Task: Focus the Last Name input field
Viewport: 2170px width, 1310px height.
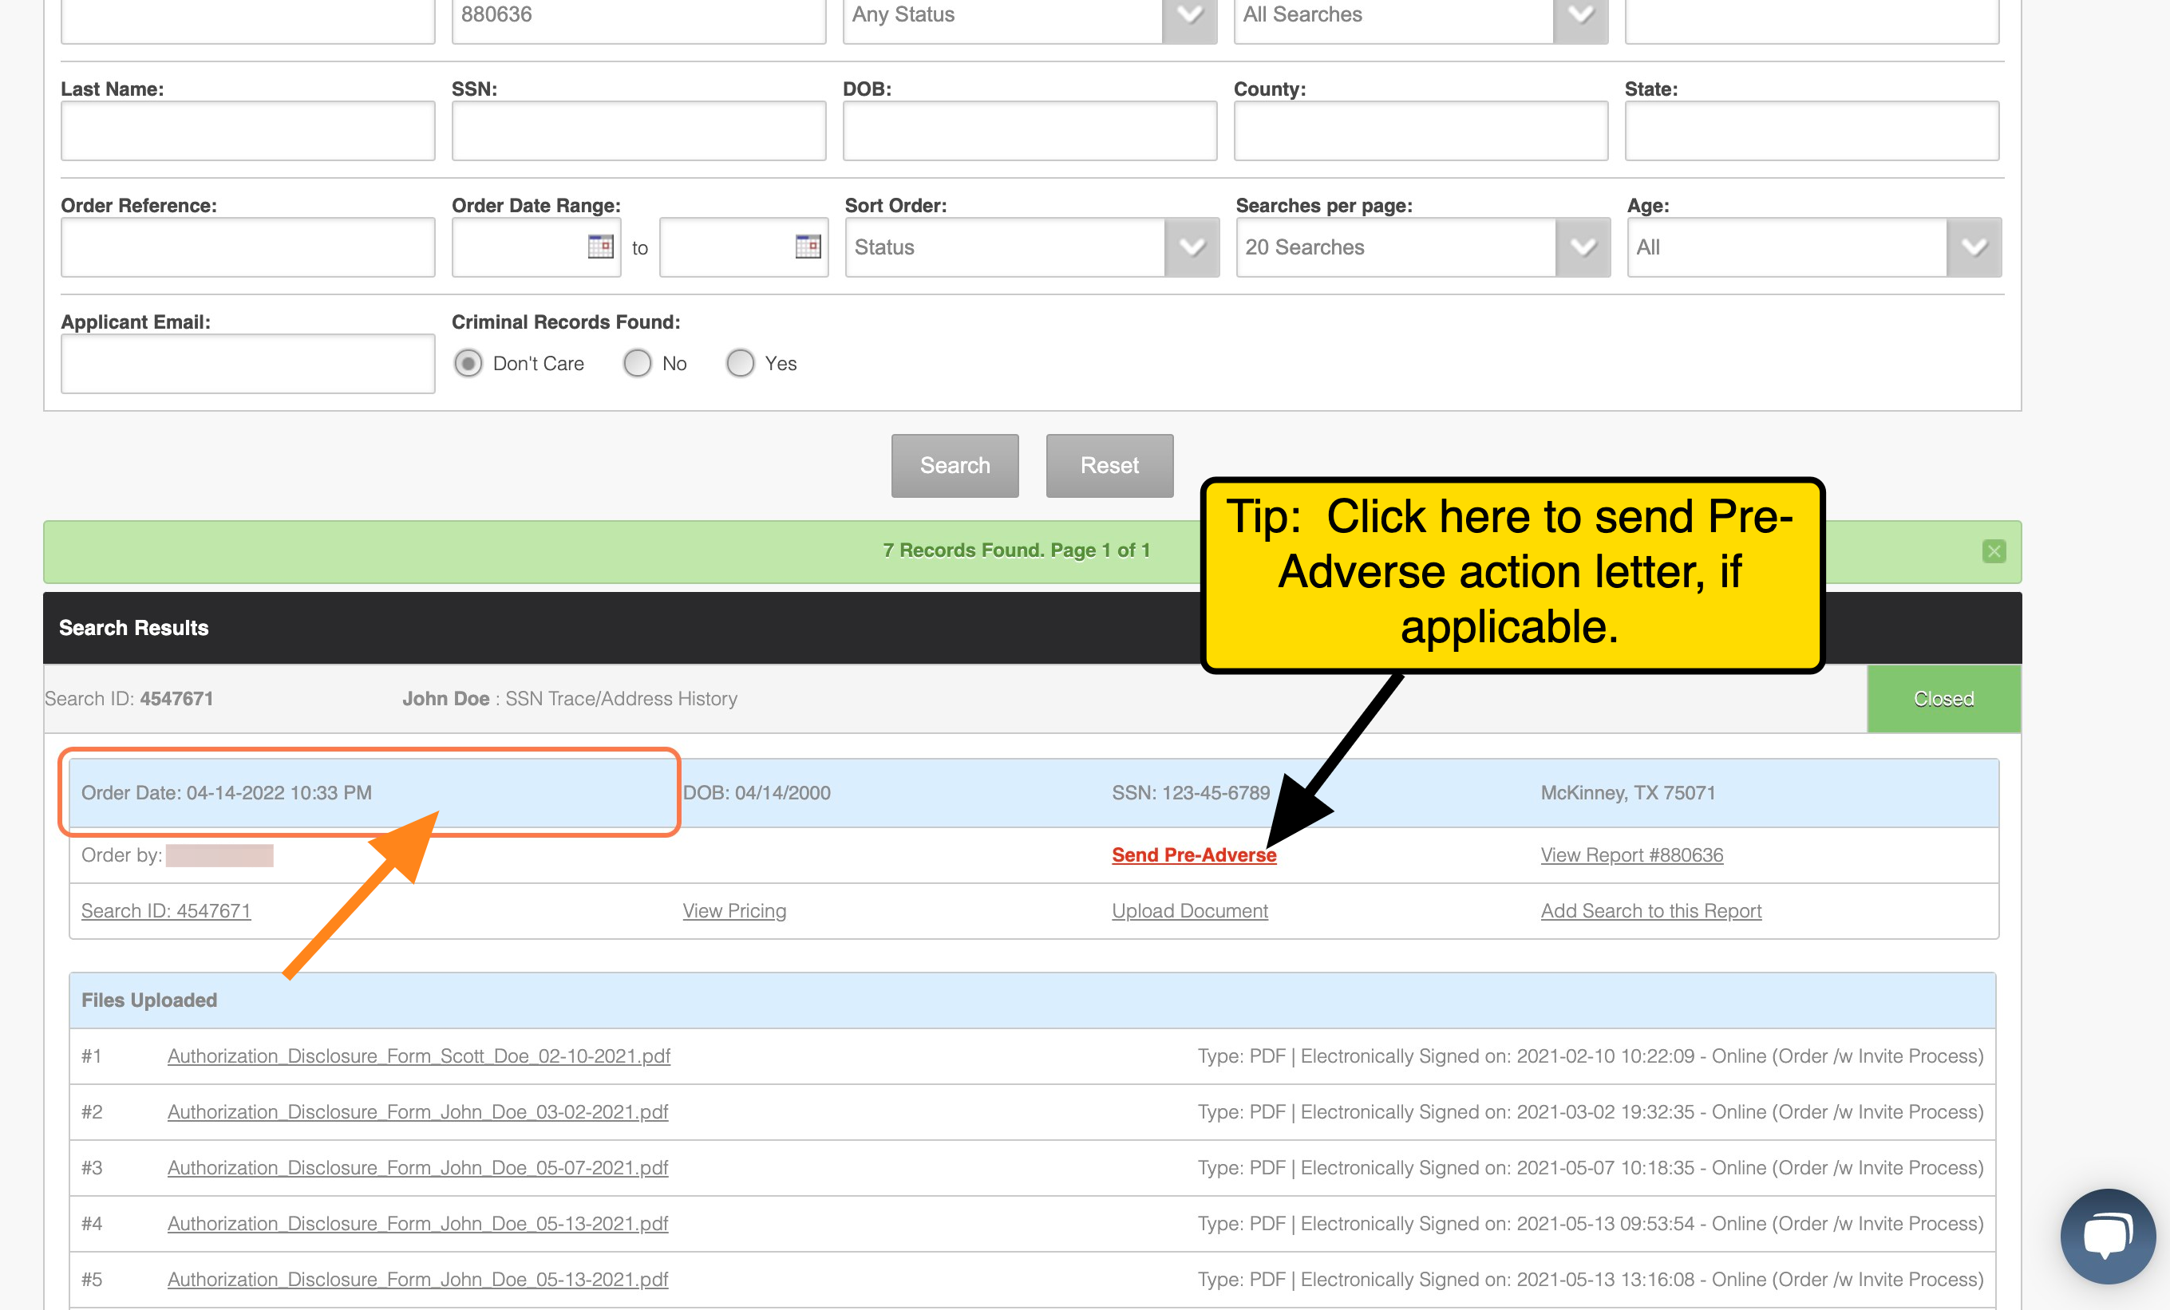Action: tap(247, 131)
